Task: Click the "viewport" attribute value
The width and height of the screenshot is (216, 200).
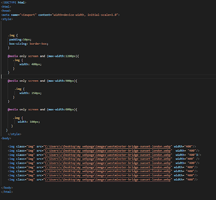Action: pos(28,15)
